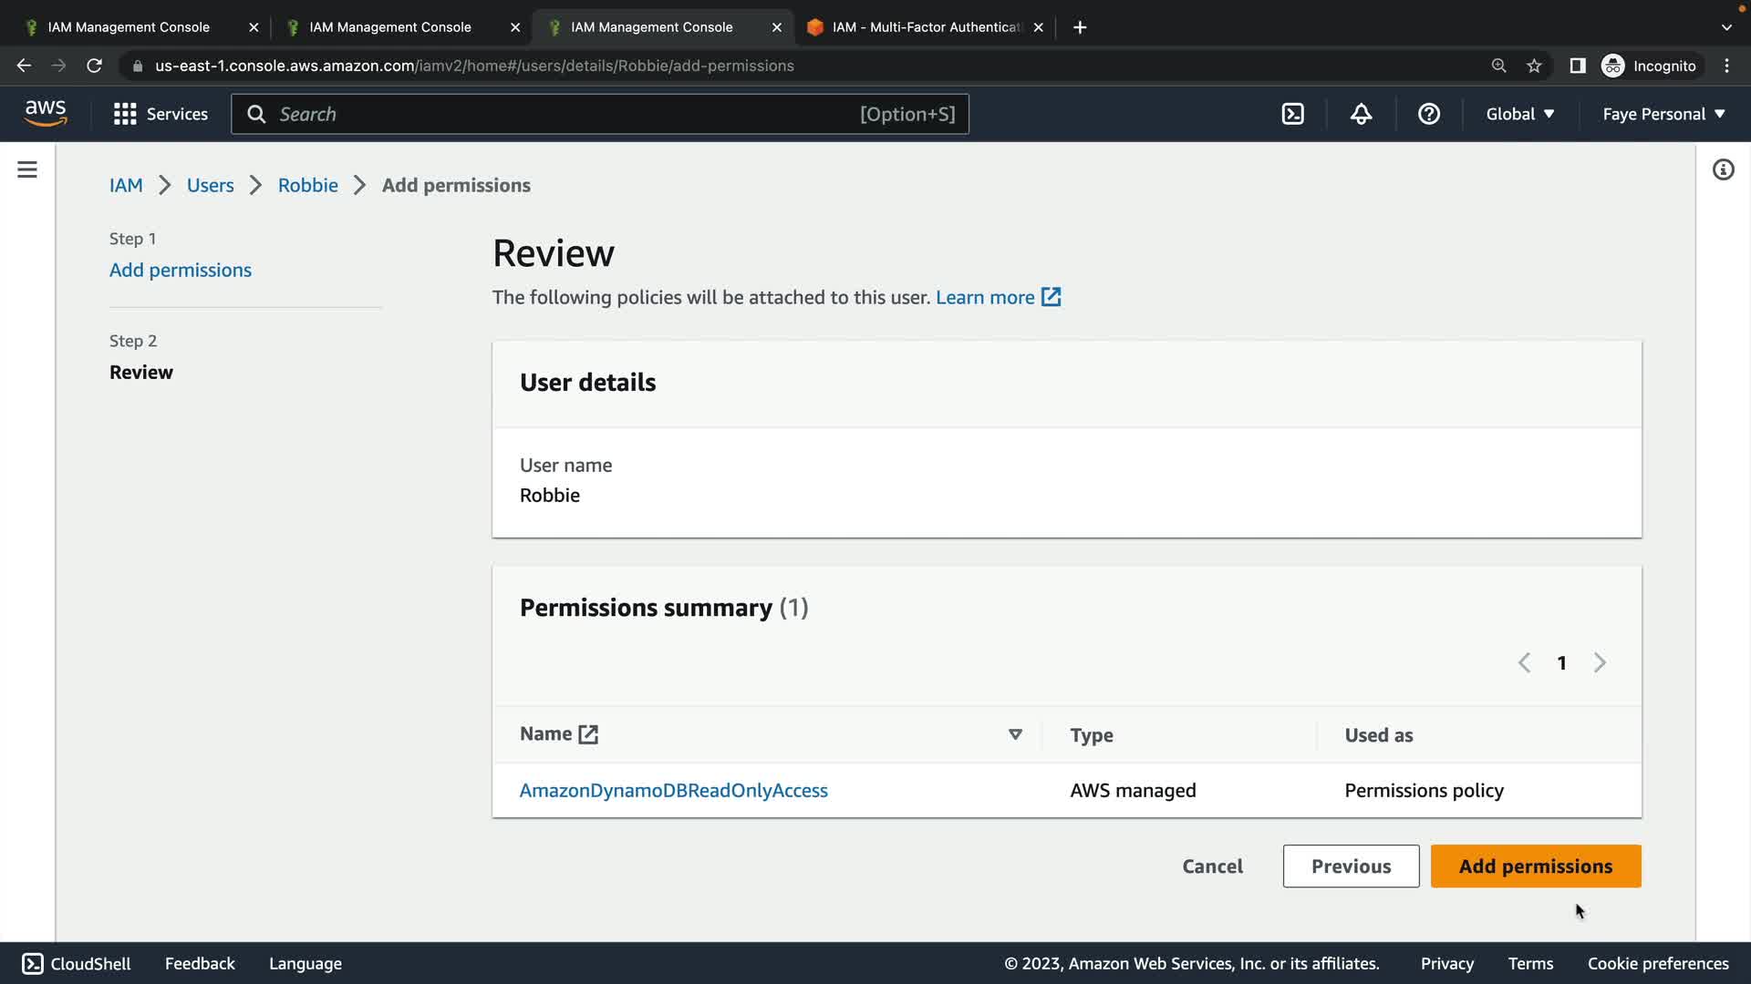Viewport: 1751px width, 984px height.
Task: Bookmark this page with the star icon
Action: [1534, 66]
